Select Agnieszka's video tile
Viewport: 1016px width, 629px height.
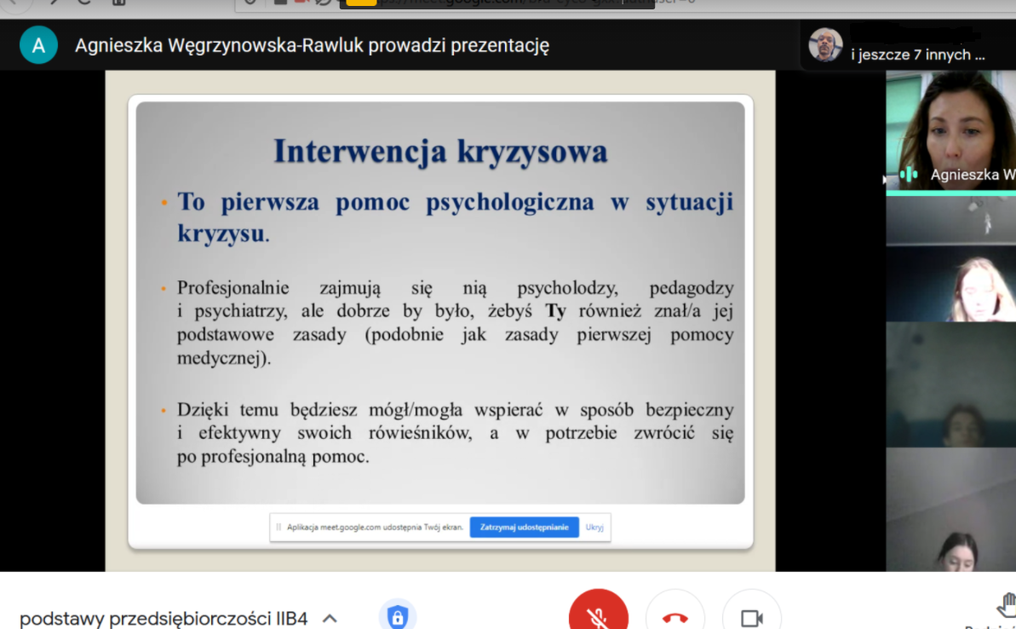[950, 128]
